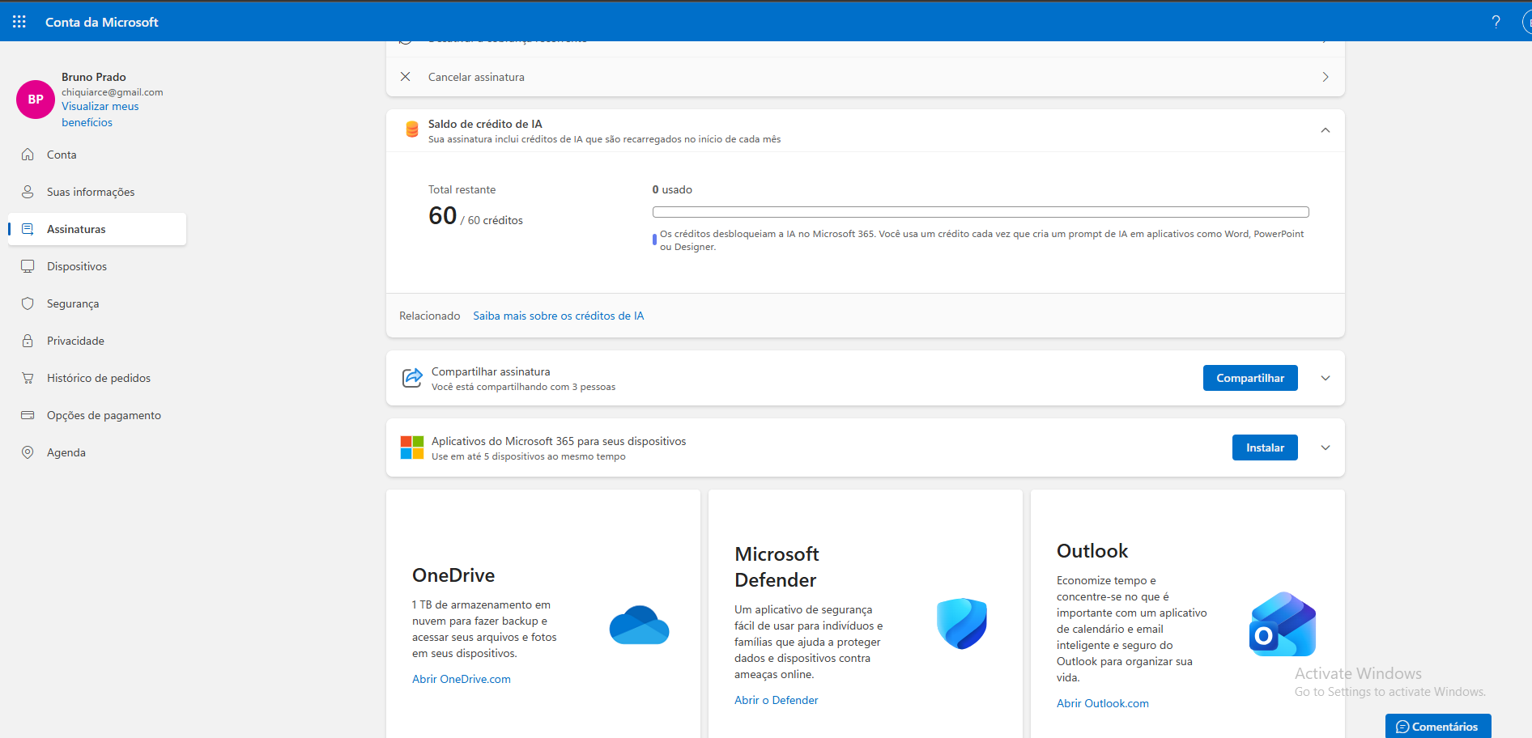The height and width of the screenshot is (738, 1532).
Task: Click the Segurança shield icon
Action: coord(28,303)
